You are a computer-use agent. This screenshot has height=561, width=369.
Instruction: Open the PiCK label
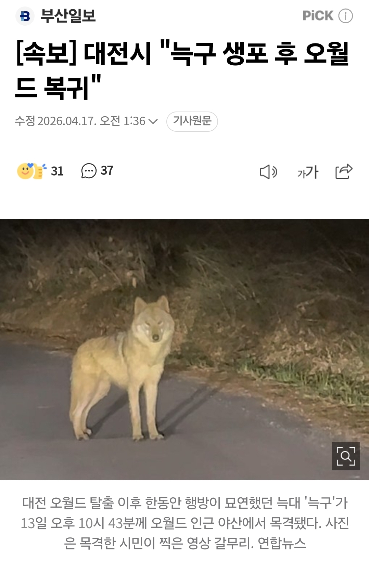pos(318,16)
